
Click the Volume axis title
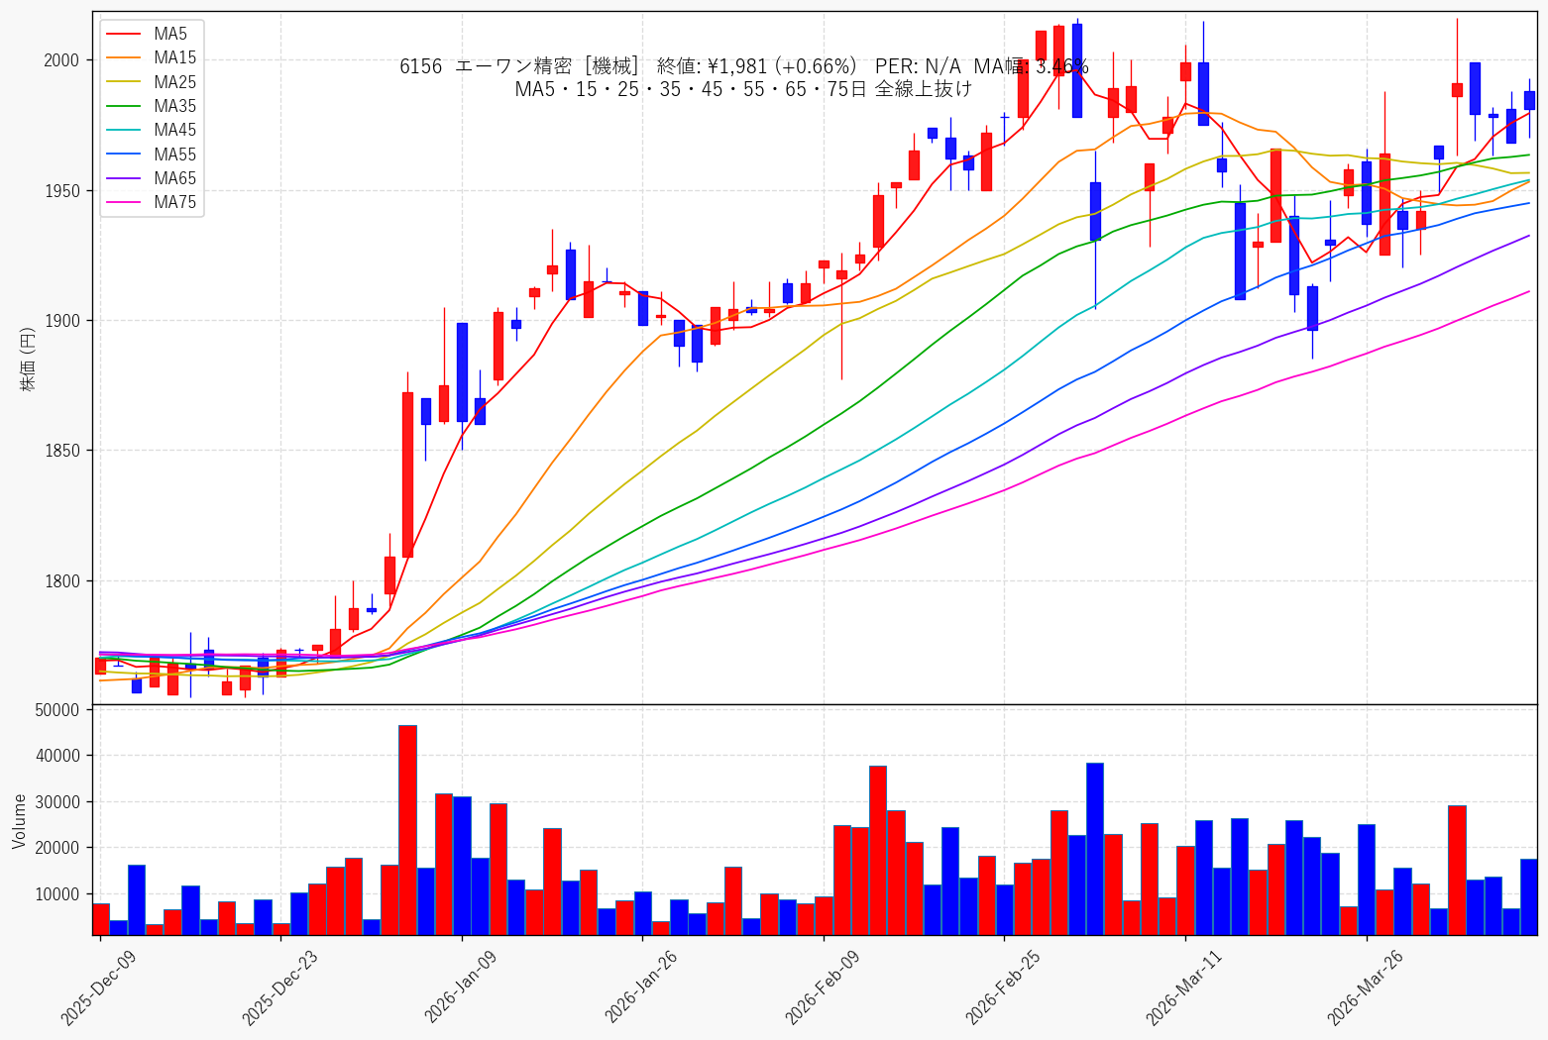pos(20,821)
